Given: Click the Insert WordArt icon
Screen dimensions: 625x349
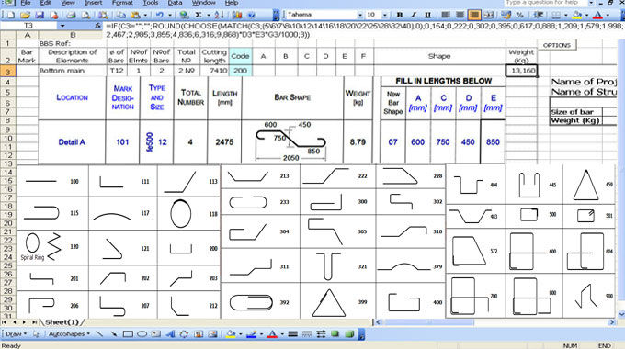Looking at the screenshot, I should click(170, 334).
